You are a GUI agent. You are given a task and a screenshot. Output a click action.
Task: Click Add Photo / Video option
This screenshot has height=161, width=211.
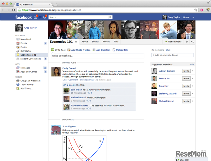[x=79, y=50]
